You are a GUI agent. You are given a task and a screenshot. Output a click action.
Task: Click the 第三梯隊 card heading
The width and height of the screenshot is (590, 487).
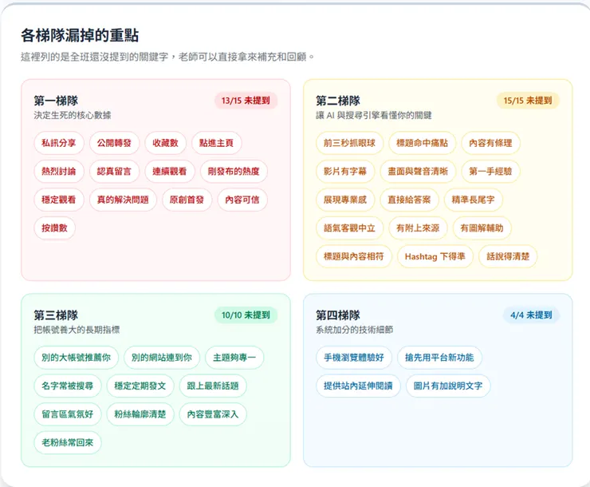[x=56, y=315]
